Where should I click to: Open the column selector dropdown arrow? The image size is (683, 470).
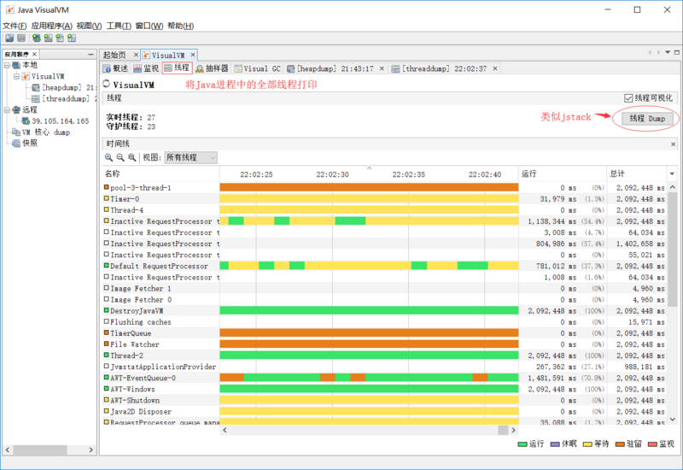tap(672, 174)
